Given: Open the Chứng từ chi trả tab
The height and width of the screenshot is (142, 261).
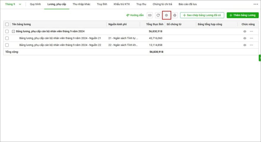Looking at the screenshot, I should coord(162,4).
